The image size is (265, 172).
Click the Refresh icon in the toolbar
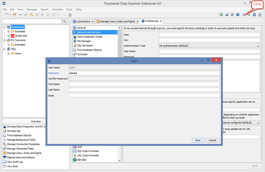(26, 15)
